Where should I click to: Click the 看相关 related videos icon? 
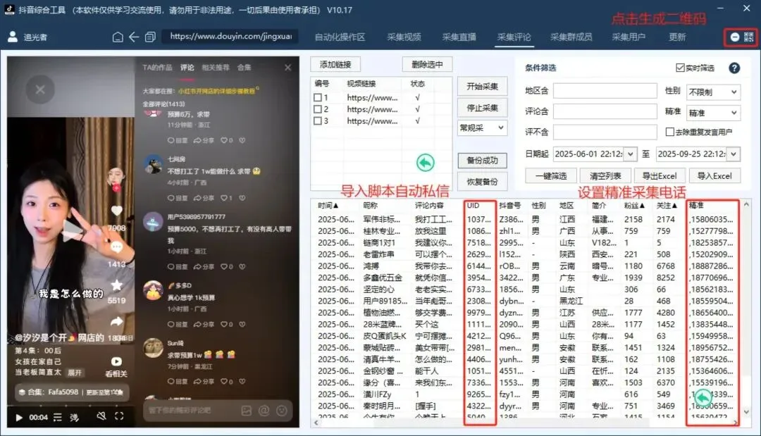[x=116, y=361]
